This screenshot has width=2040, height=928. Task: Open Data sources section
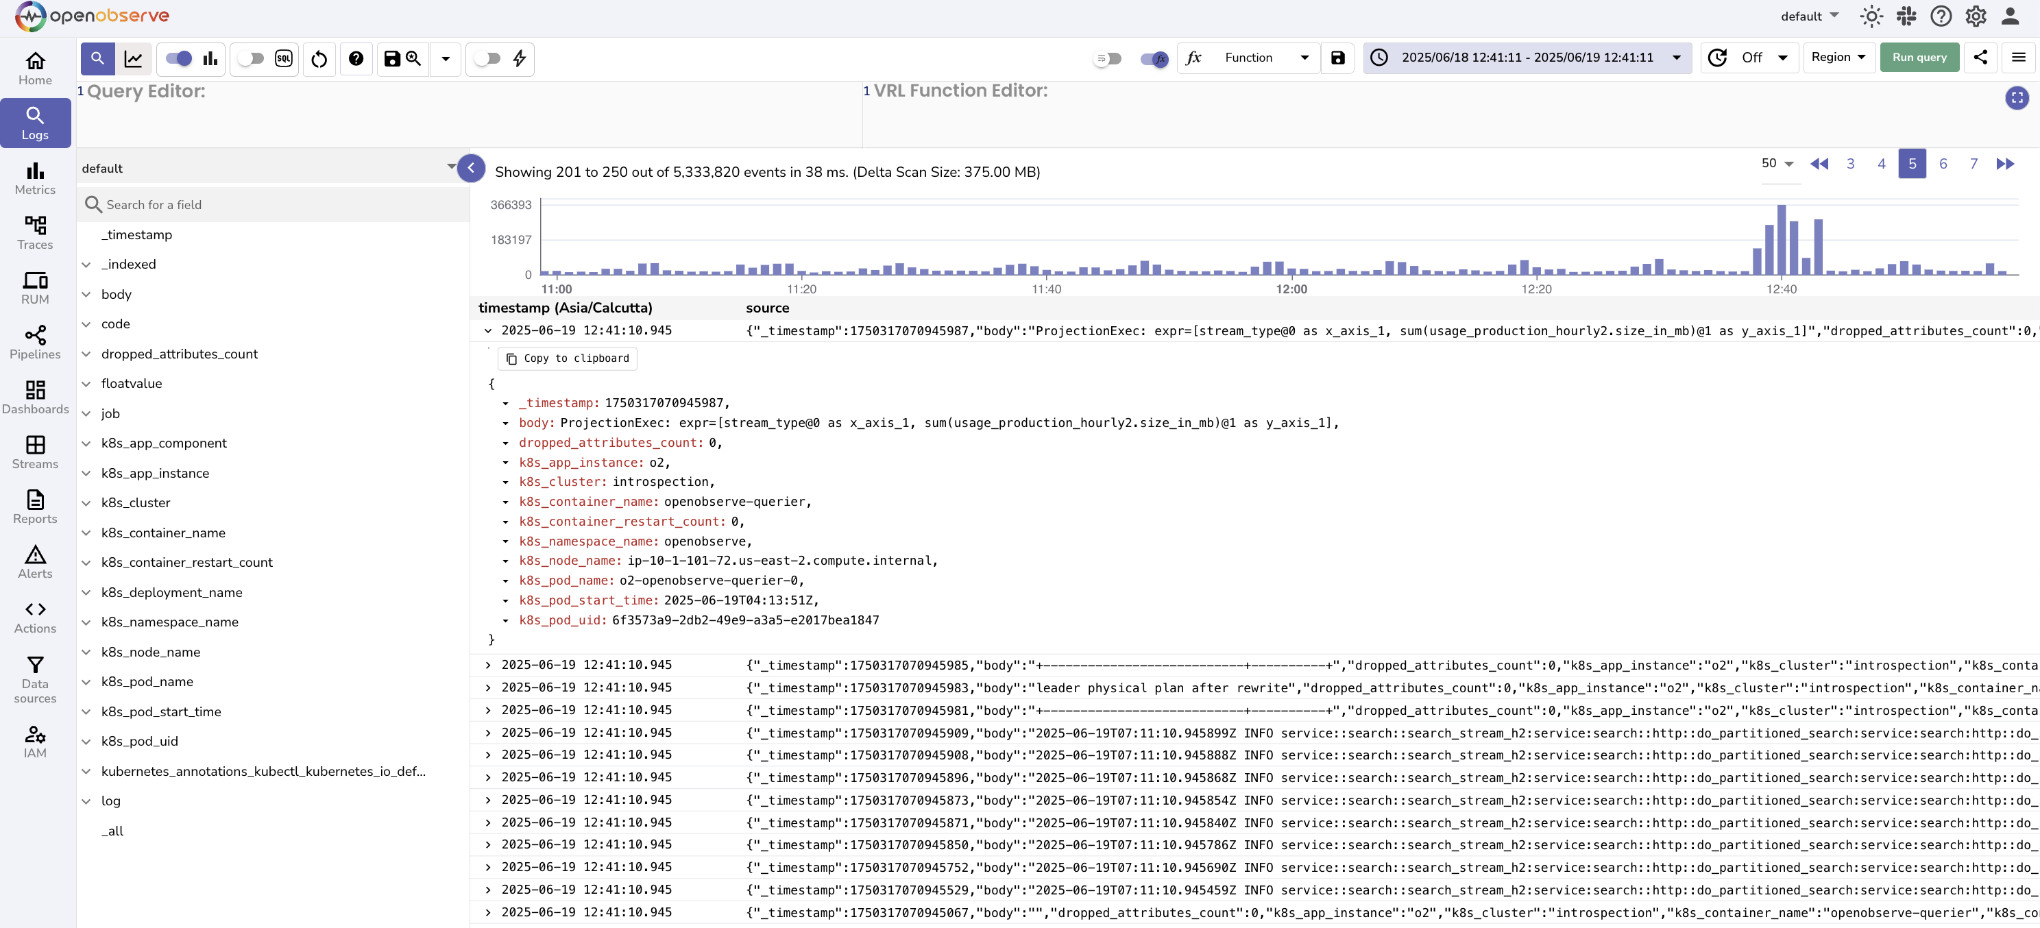(35, 679)
